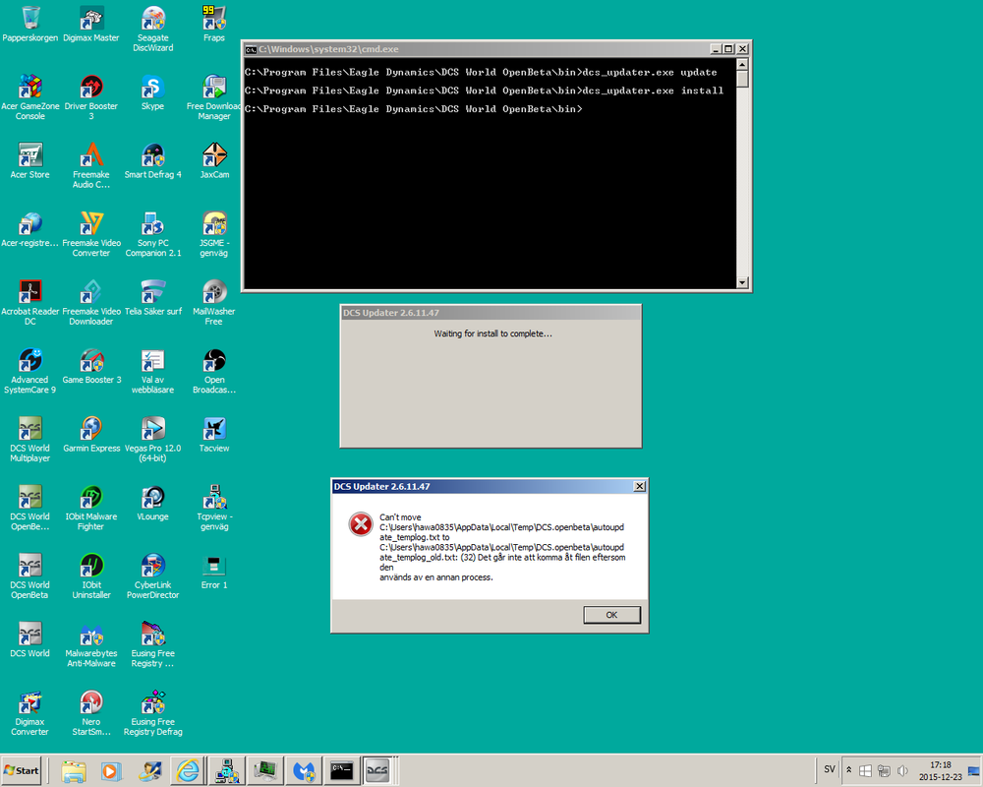Launch Windows Media Player from taskbar
The height and width of the screenshot is (787, 983).
coord(111,770)
